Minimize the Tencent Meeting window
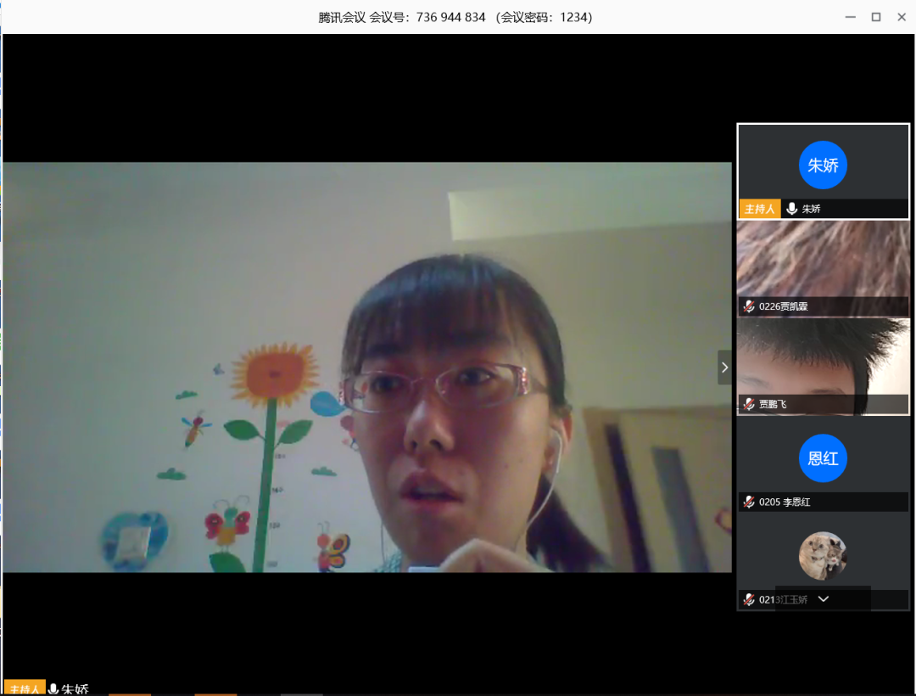 851,17
